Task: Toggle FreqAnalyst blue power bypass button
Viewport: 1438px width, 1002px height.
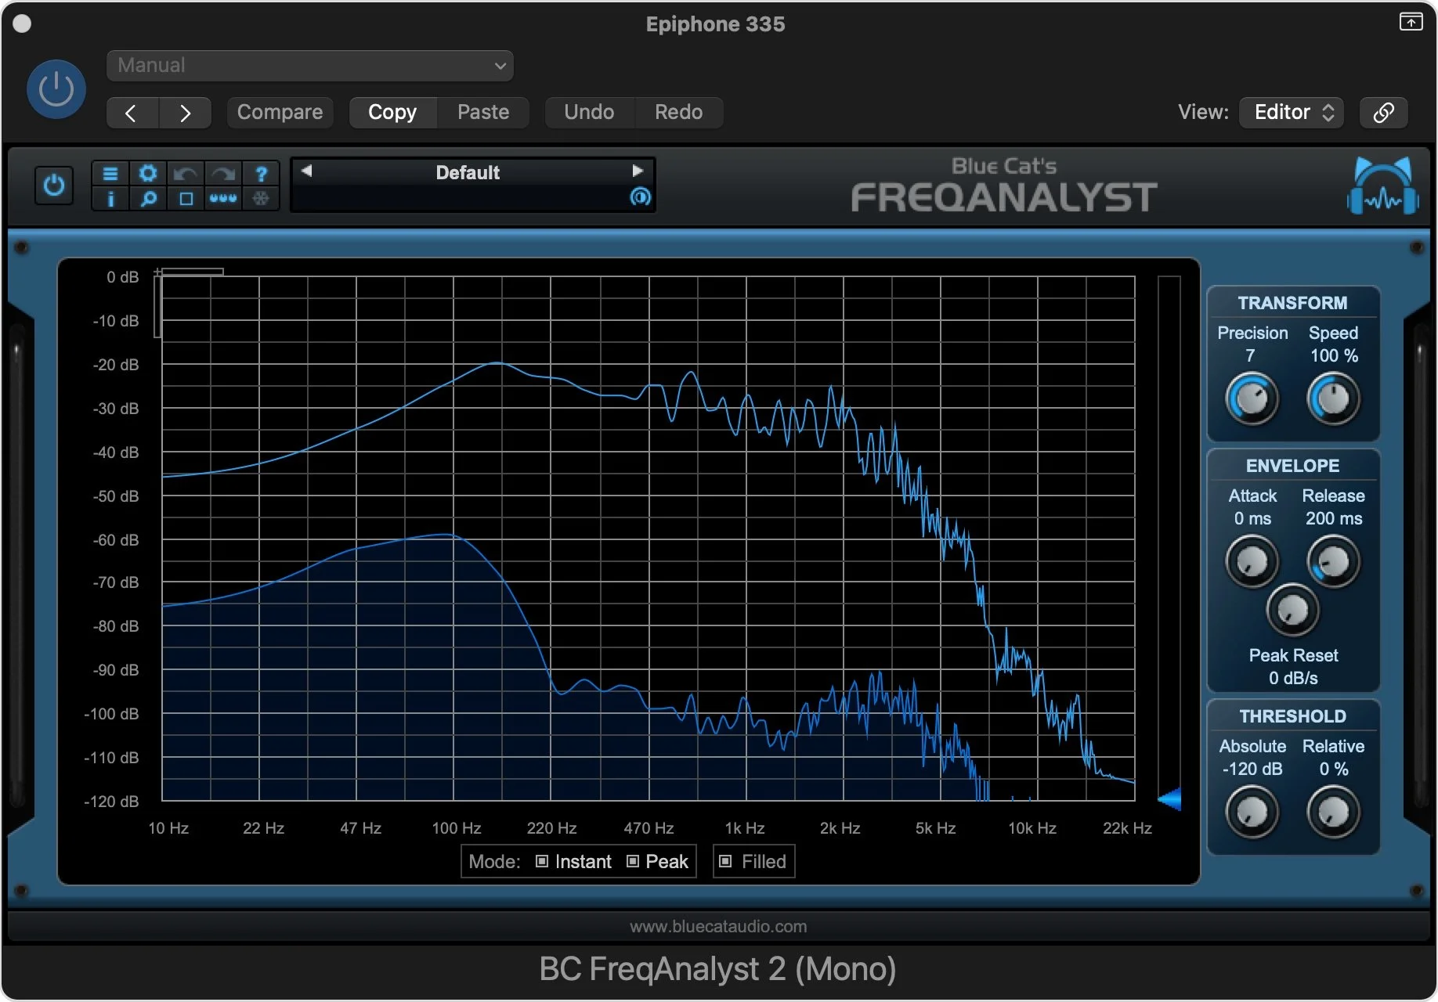Action: coord(54,186)
